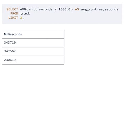Viewport: 124px width, 113px height.
Task: Click the AVG function name
Action: [23, 9]
